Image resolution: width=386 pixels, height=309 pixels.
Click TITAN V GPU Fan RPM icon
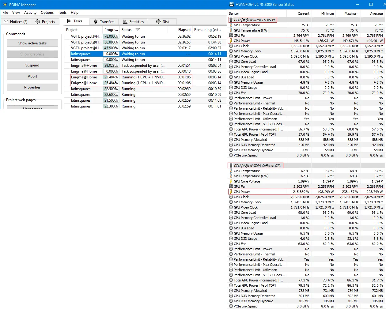231,36
